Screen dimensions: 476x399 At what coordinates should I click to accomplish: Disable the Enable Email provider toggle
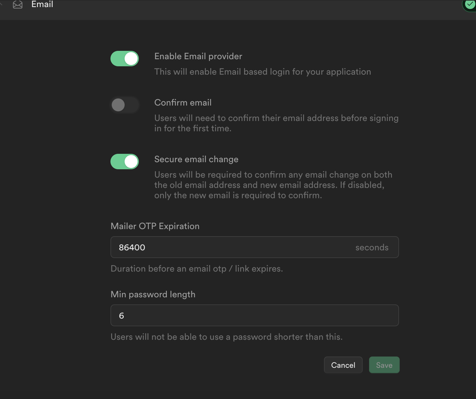tap(125, 59)
